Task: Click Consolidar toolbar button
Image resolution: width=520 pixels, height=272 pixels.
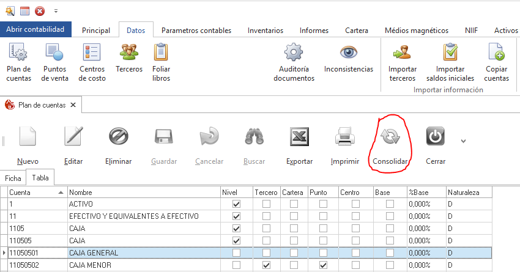Action: [390, 145]
